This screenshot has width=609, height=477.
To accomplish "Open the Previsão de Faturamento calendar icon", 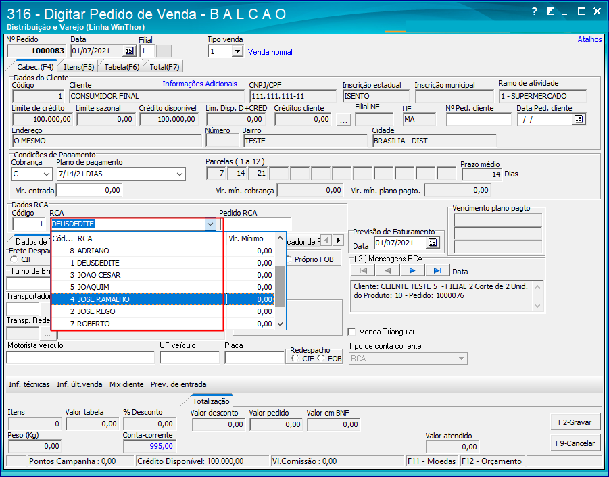I will [433, 243].
